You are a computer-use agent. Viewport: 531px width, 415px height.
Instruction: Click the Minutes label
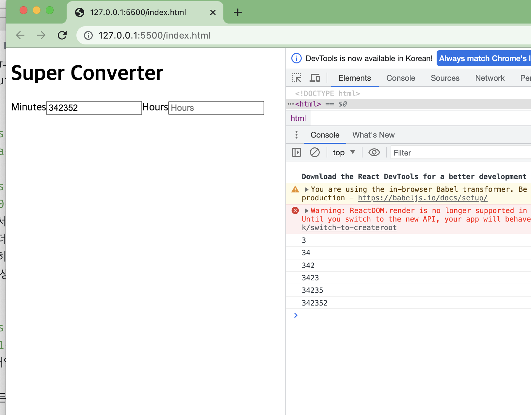tap(29, 107)
